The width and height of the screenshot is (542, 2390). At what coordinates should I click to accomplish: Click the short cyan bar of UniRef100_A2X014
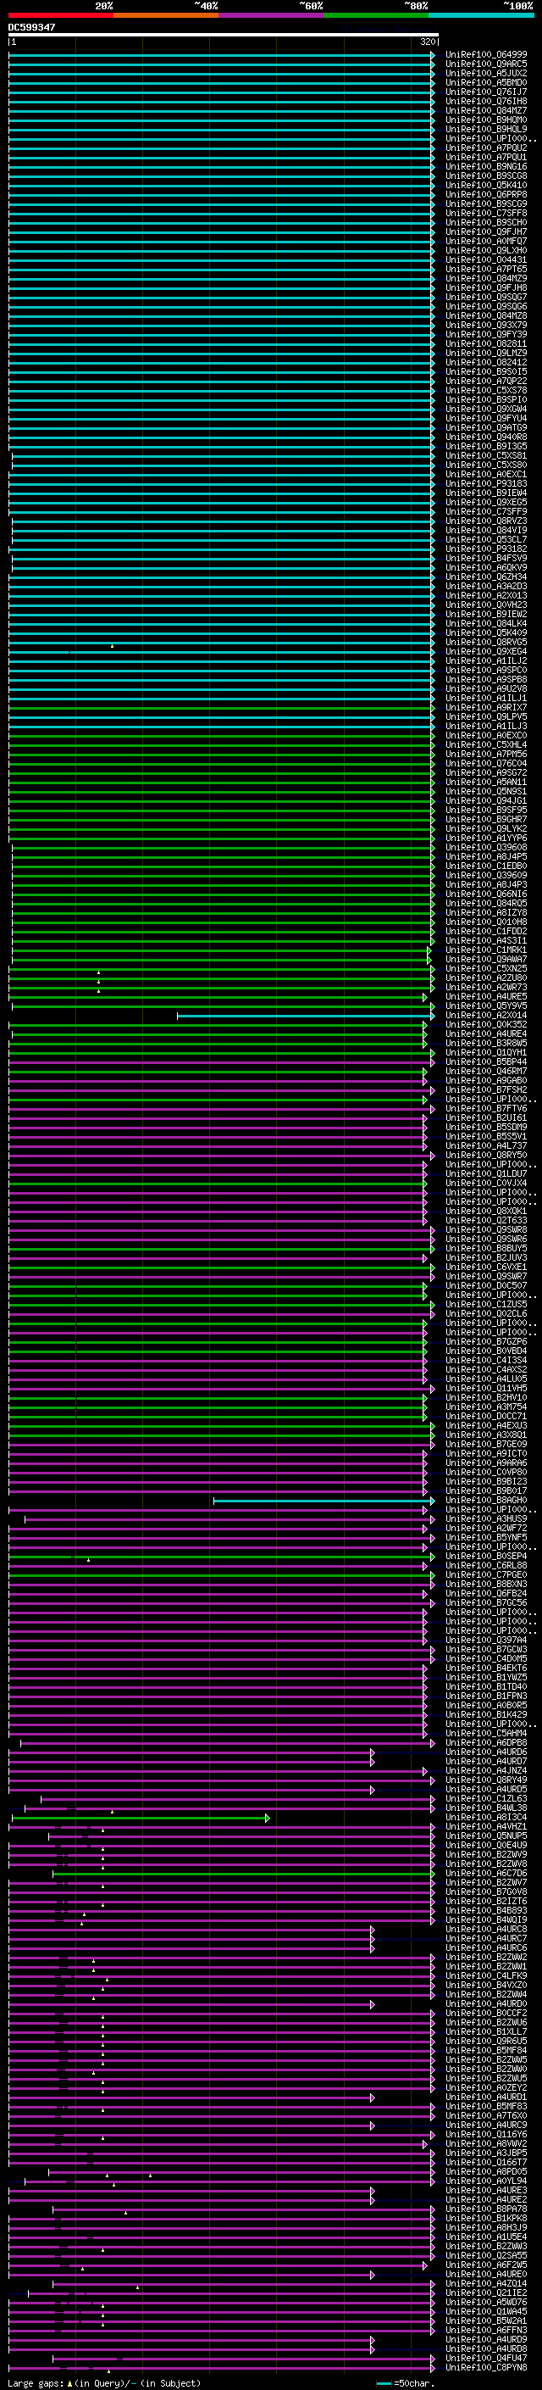(x=306, y=1015)
